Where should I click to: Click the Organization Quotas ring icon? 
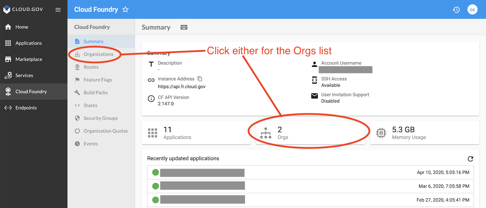(77, 131)
